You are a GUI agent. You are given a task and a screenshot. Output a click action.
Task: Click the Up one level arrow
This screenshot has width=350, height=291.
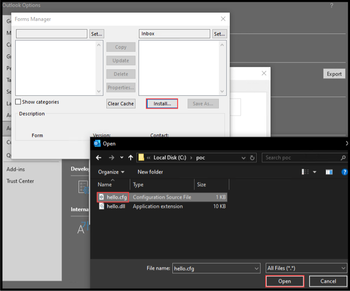coord(131,158)
